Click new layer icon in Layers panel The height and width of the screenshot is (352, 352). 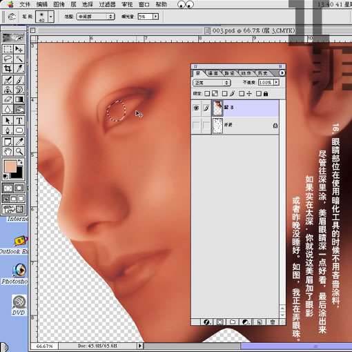[x=260, y=322]
